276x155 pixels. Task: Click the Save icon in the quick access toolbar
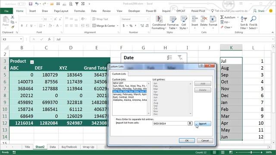click(31, 4)
